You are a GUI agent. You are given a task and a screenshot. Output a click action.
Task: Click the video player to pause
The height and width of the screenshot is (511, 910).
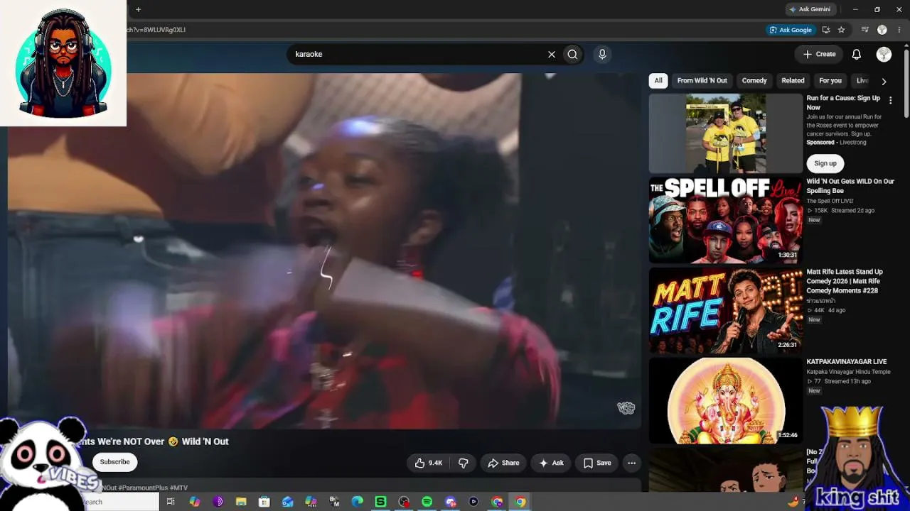point(324,251)
